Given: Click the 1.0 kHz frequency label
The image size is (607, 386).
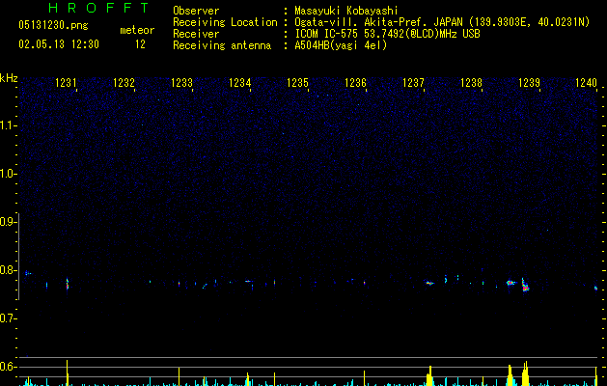Looking at the screenshot, I should point(7,174).
